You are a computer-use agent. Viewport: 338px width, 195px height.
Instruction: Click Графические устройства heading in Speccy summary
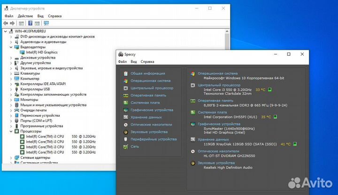(x=219, y=124)
